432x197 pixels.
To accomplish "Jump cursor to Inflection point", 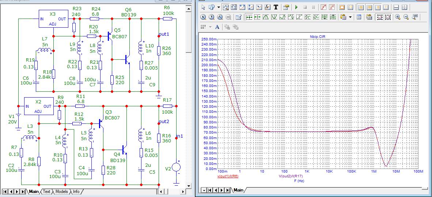I will 299,17.
